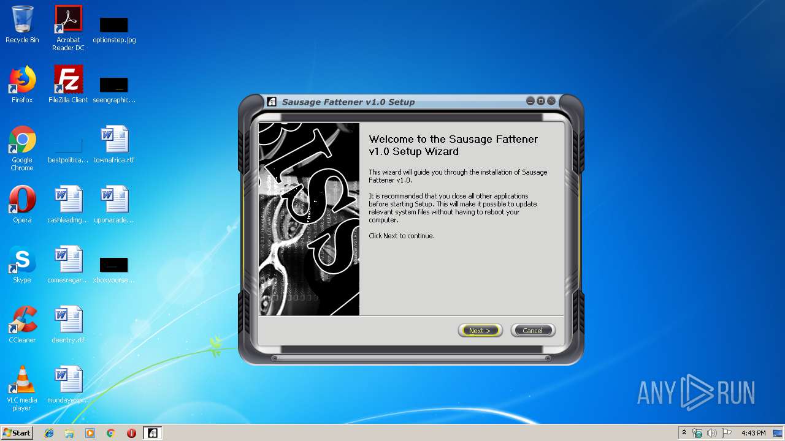Click Next in Sausage Fattener setup
785x441 pixels.
pyautogui.click(x=480, y=331)
